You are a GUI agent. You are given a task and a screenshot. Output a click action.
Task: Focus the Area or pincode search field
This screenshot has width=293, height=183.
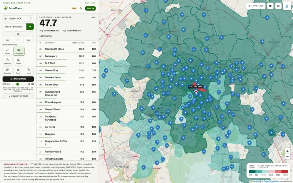pyautogui.click(x=15, y=26)
